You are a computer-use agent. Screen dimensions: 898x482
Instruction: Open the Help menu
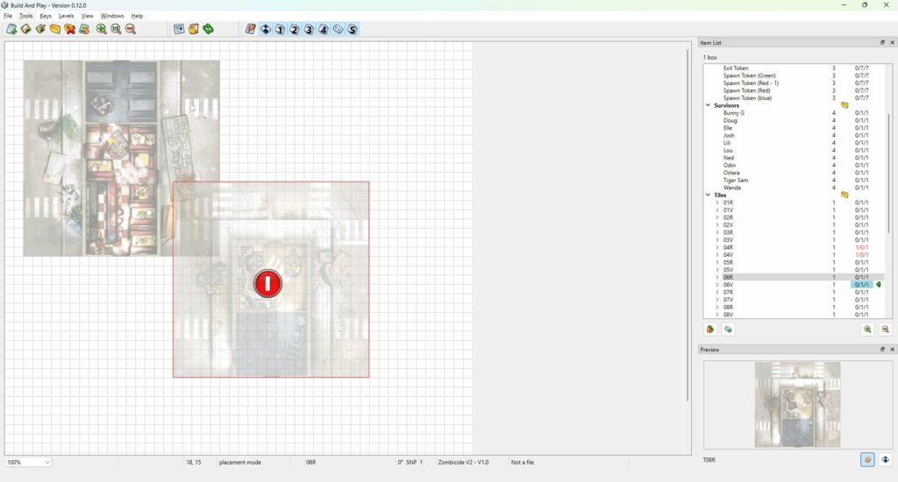[138, 16]
